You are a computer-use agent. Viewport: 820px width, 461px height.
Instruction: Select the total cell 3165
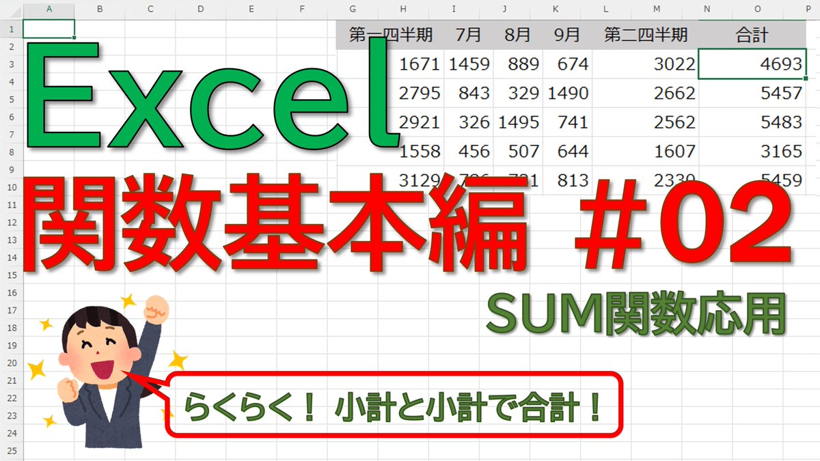tap(752, 151)
